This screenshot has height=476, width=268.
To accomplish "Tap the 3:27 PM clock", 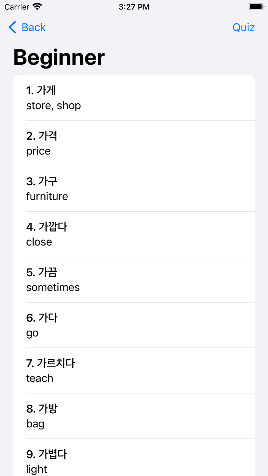I will 134,7.
